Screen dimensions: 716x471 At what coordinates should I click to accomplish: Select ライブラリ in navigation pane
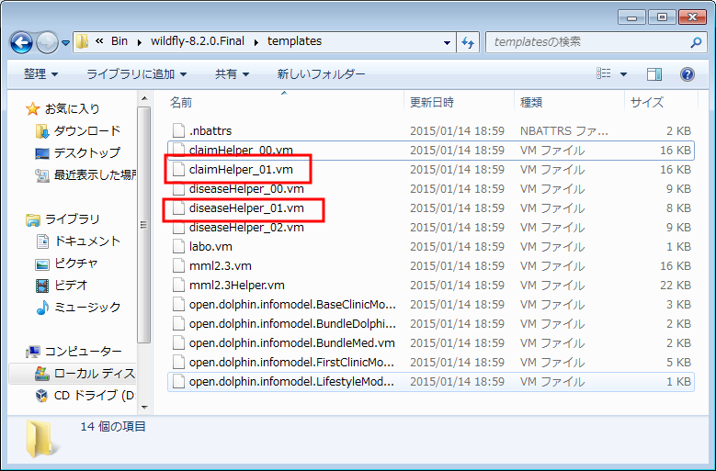point(63,219)
